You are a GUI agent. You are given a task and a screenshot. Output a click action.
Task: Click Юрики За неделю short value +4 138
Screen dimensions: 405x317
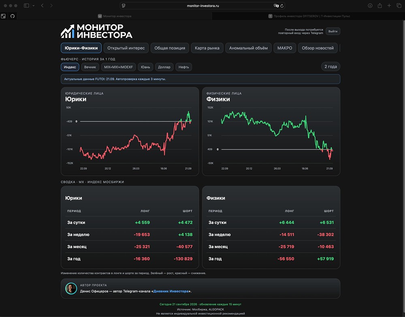coord(185,235)
